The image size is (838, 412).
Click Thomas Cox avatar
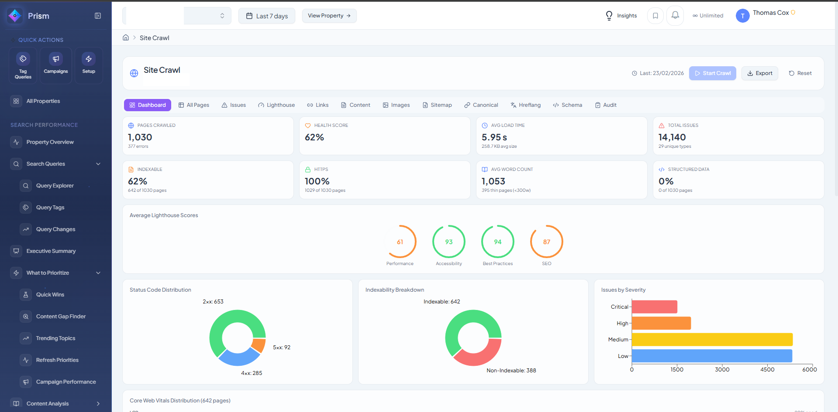(x=742, y=16)
